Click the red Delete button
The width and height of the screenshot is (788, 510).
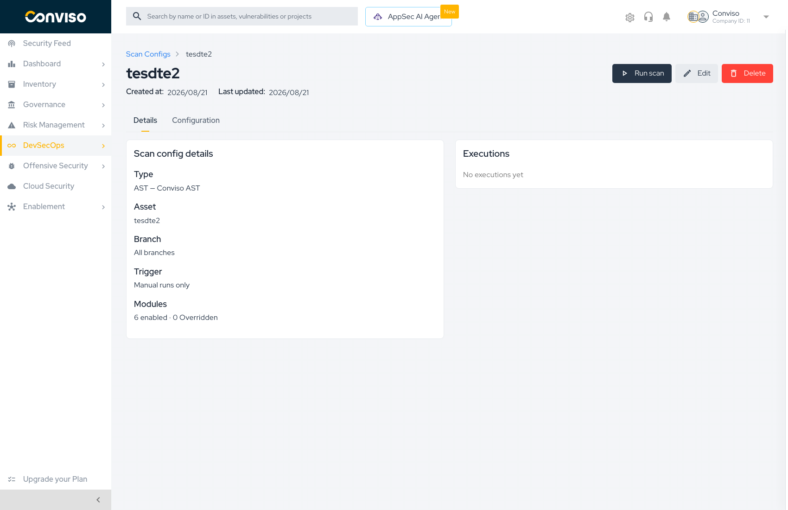747,73
